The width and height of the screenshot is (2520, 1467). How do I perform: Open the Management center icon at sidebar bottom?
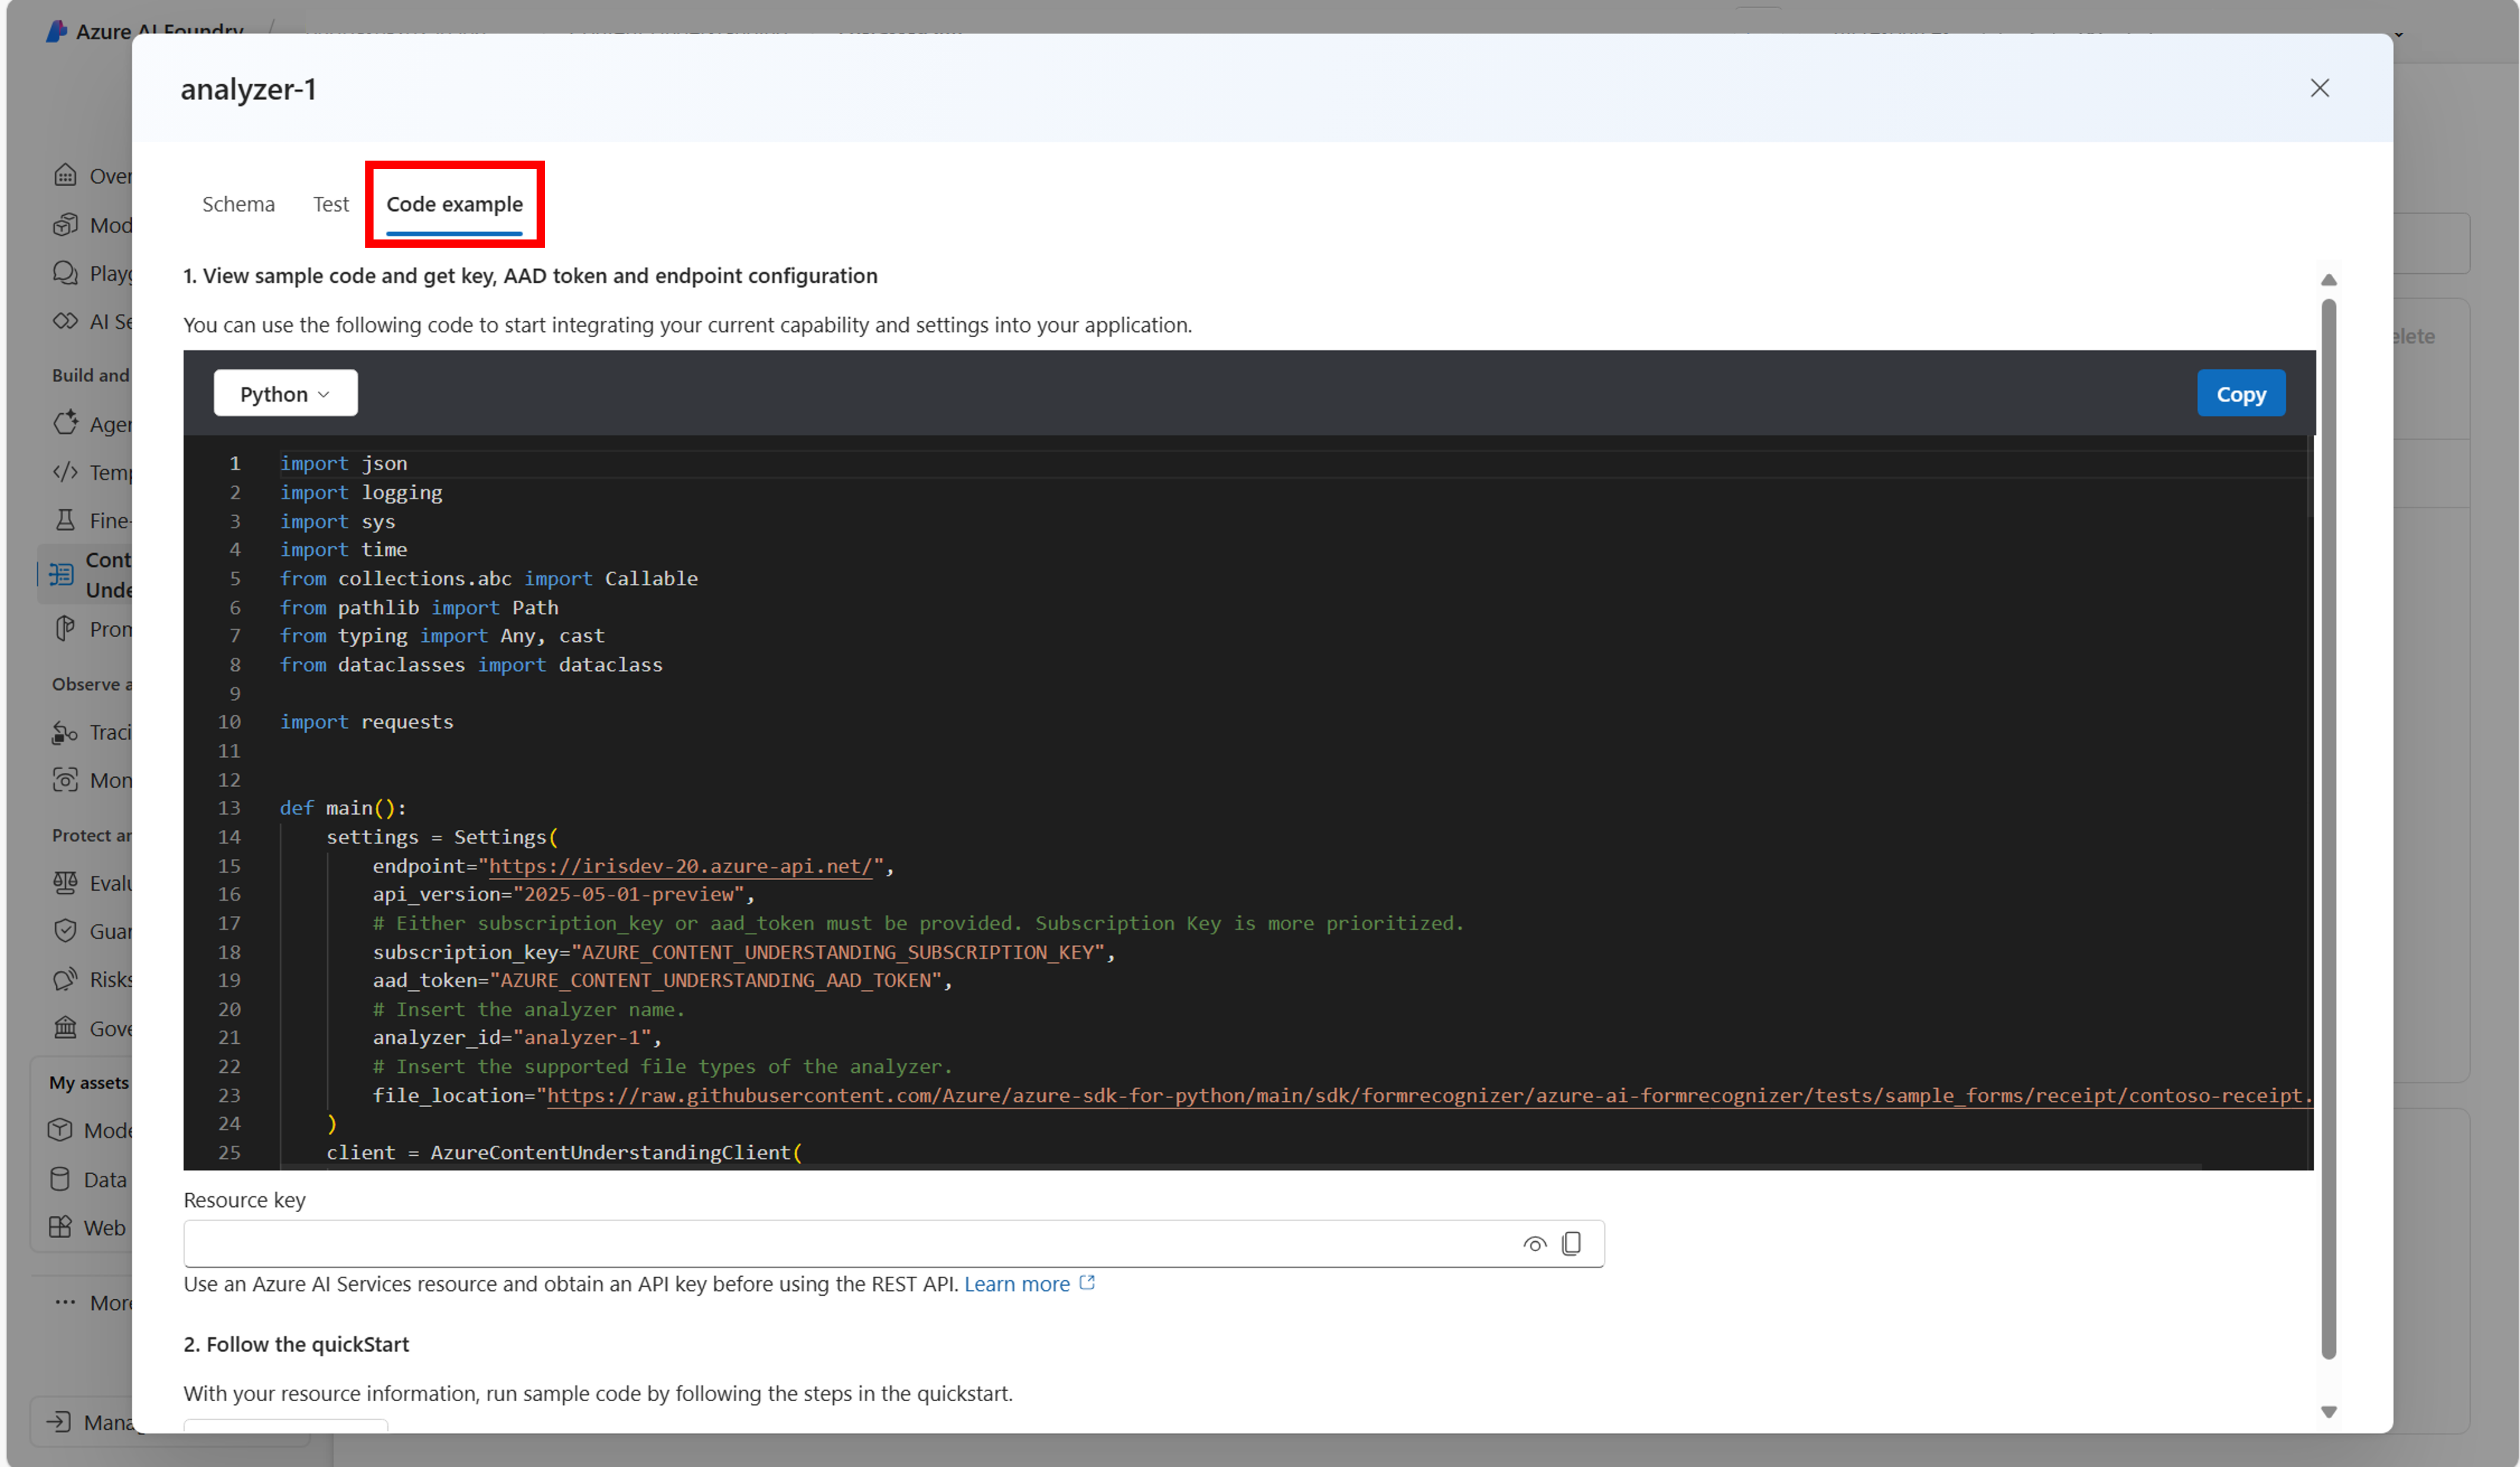tap(59, 1422)
